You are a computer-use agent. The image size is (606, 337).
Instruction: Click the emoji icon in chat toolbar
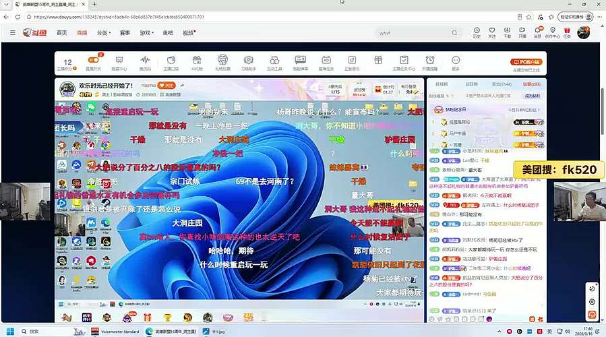pyautogui.click(x=431, y=319)
